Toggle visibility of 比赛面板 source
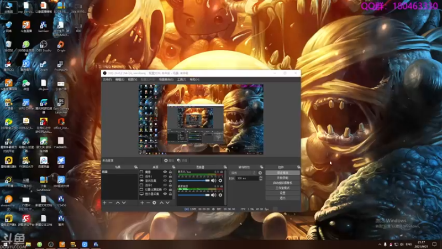Image resolution: width=442 pixels, height=249 pixels. (x=165, y=189)
